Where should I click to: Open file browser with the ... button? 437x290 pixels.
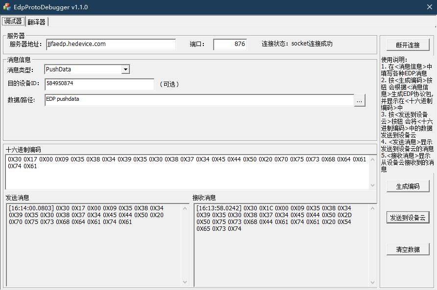360,100
